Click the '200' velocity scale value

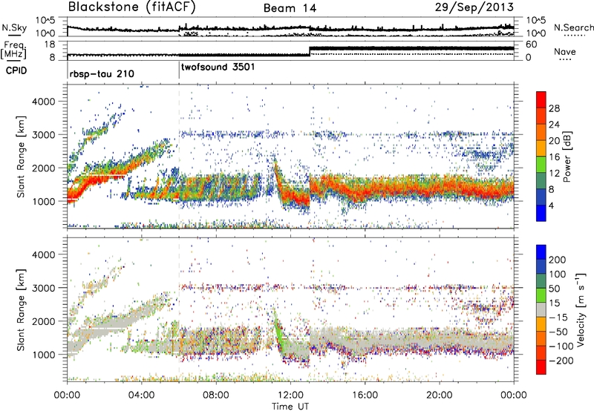(x=558, y=260)
